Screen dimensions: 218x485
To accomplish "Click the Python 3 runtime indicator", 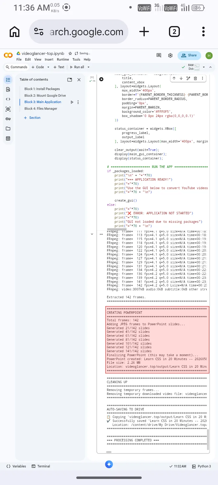I will pyautogui.click(x=201, y=466).
